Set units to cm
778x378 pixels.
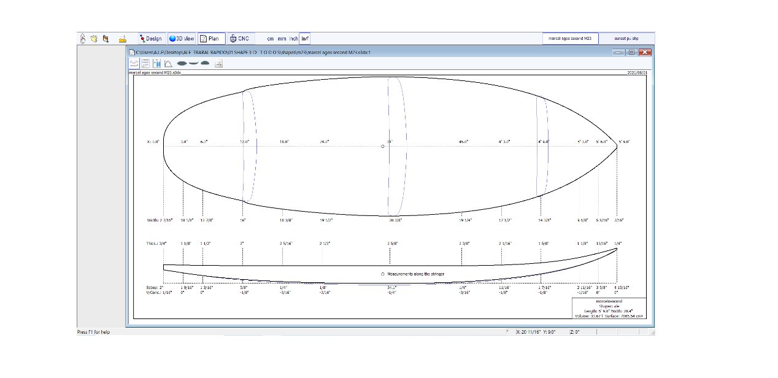coord(271,39)
